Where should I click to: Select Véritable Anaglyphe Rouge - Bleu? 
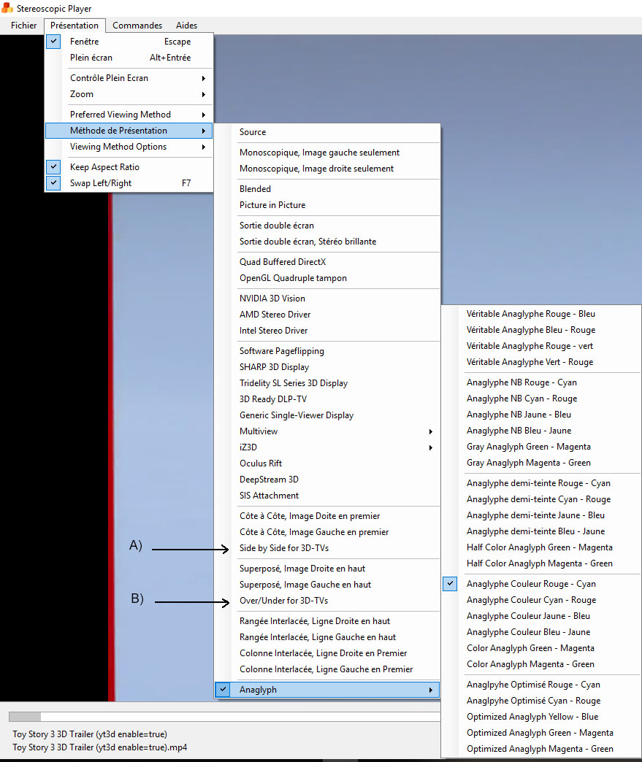pos(531,314)
